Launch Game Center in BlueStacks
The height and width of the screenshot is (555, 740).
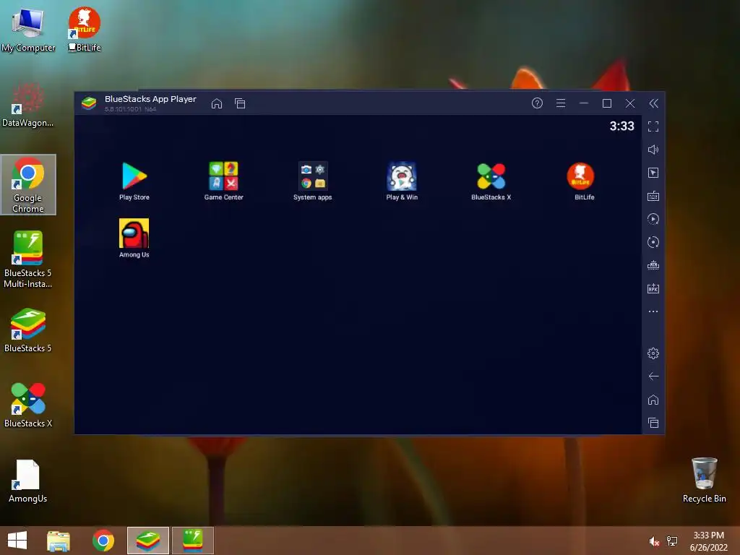tap(224, 181)
